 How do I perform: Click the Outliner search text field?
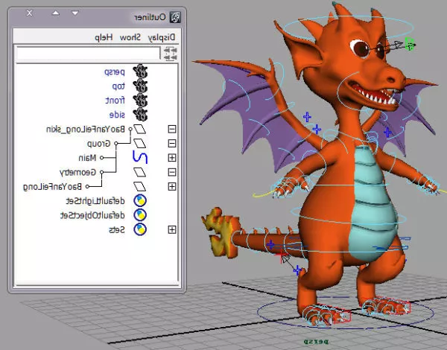tap(89, 54)
